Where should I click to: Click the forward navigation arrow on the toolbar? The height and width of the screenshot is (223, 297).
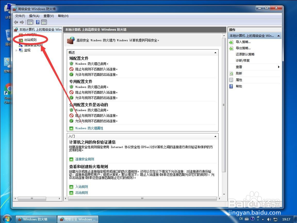pyautogui.click(x=22, y=22)
